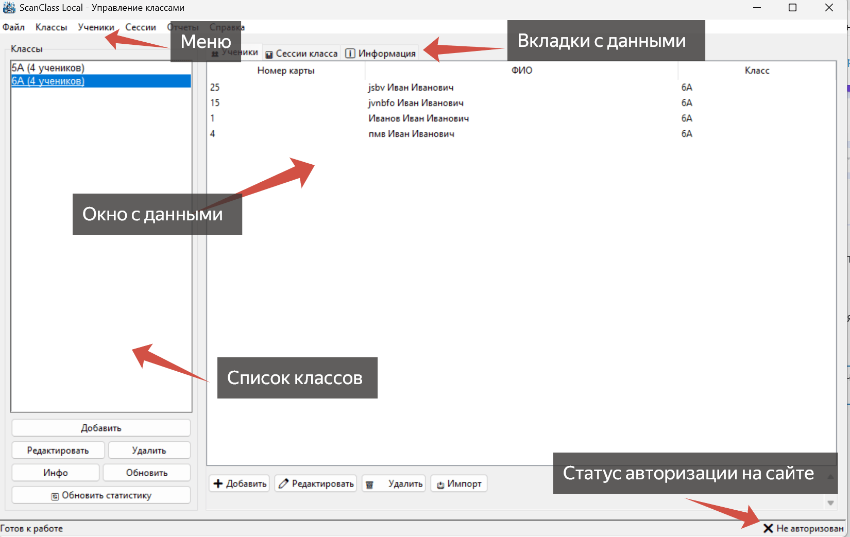Click the scrollbar down arrow at the bottom right
Screen dimensions: 850x537
pyautogui.click(x=830, y=503)
